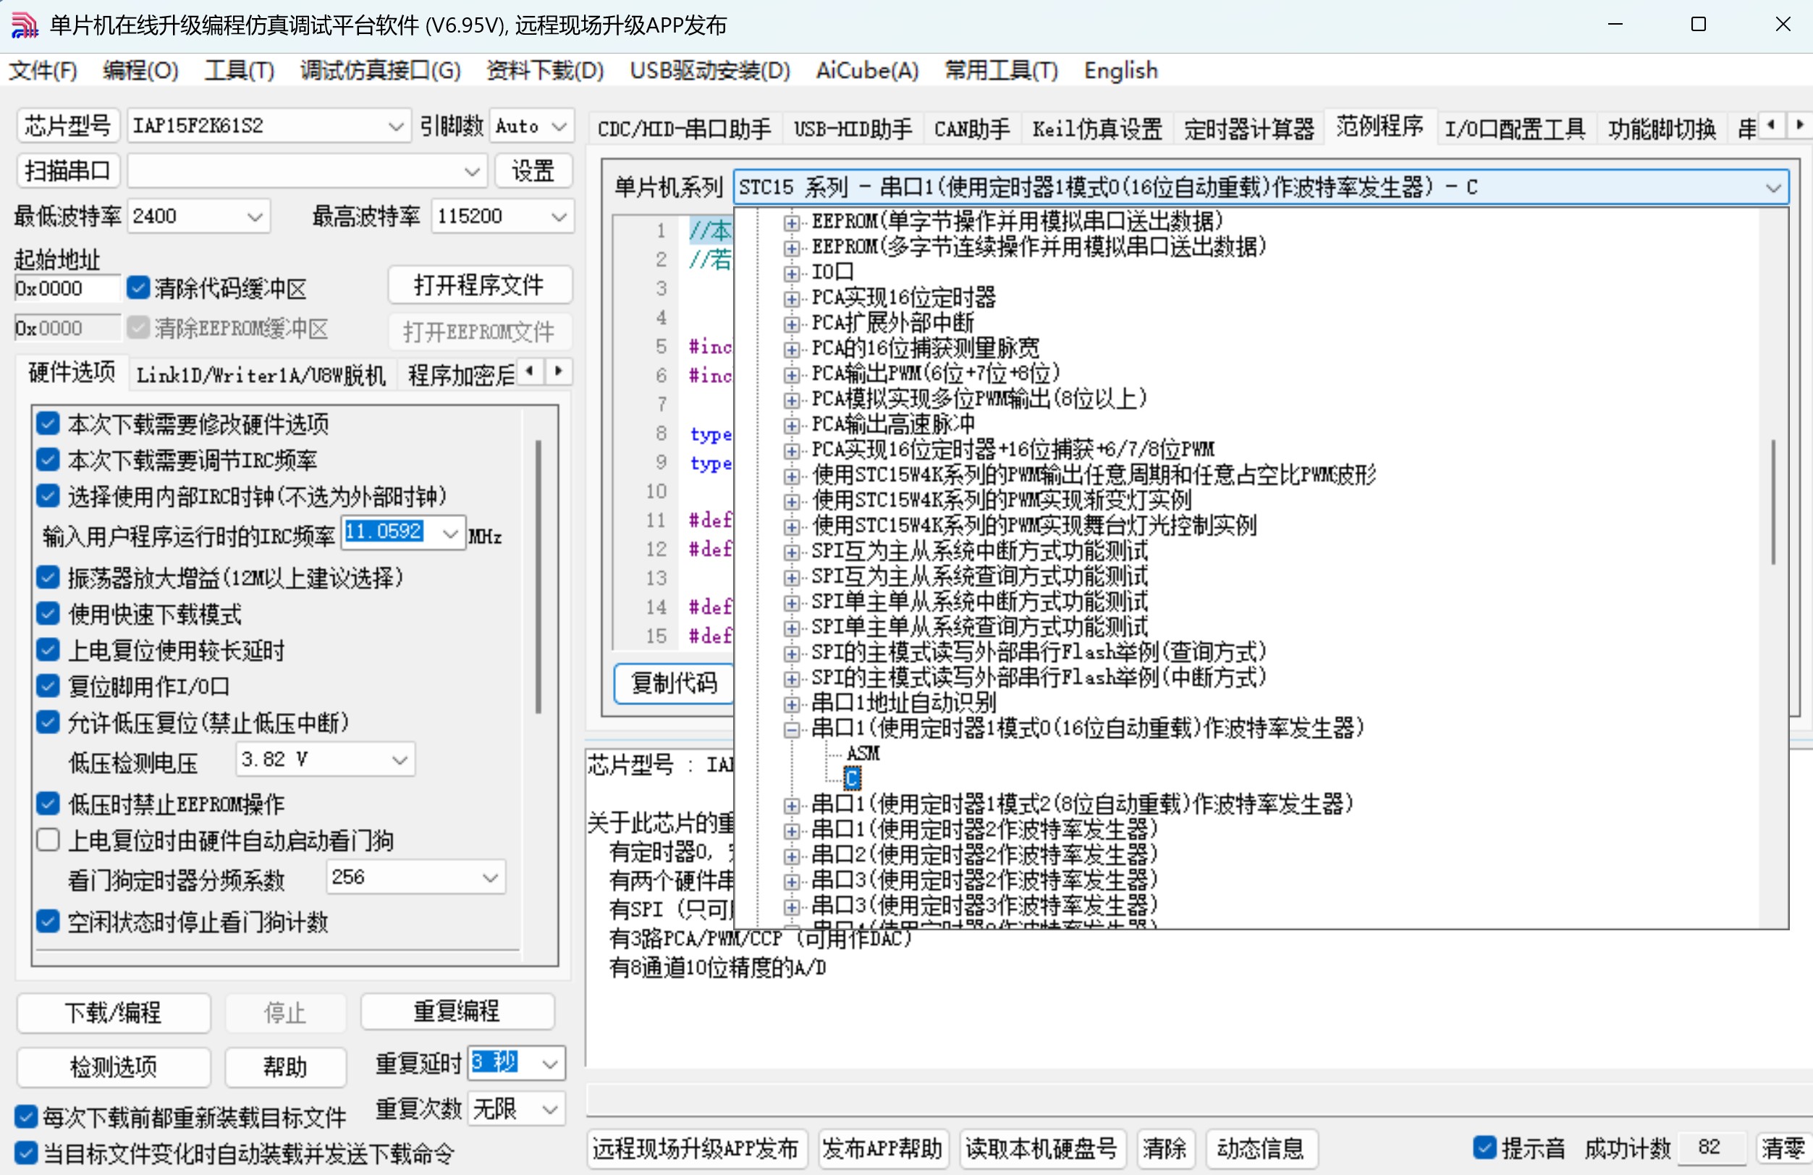Toggle 提示音 checkbox
The width and height of the screenshot is (1813, 1175).
coord(1484,1147)
